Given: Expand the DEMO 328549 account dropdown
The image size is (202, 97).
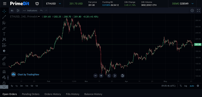Looking at the screenshot, I should [x=193, y=3].
